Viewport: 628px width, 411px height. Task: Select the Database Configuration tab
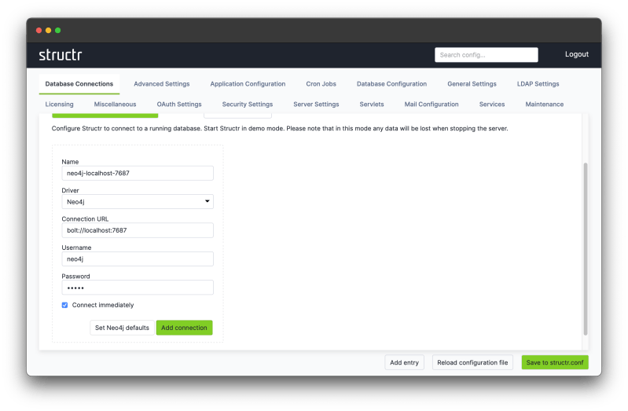(391, 84)
